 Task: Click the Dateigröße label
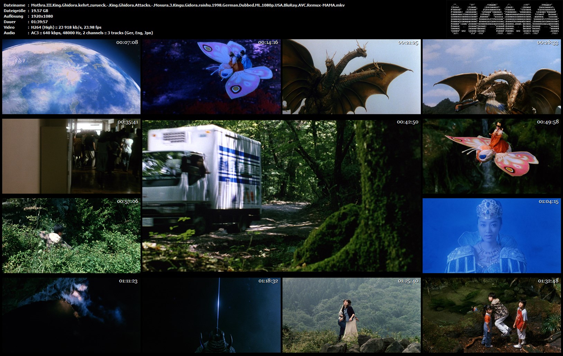[15, 11]
